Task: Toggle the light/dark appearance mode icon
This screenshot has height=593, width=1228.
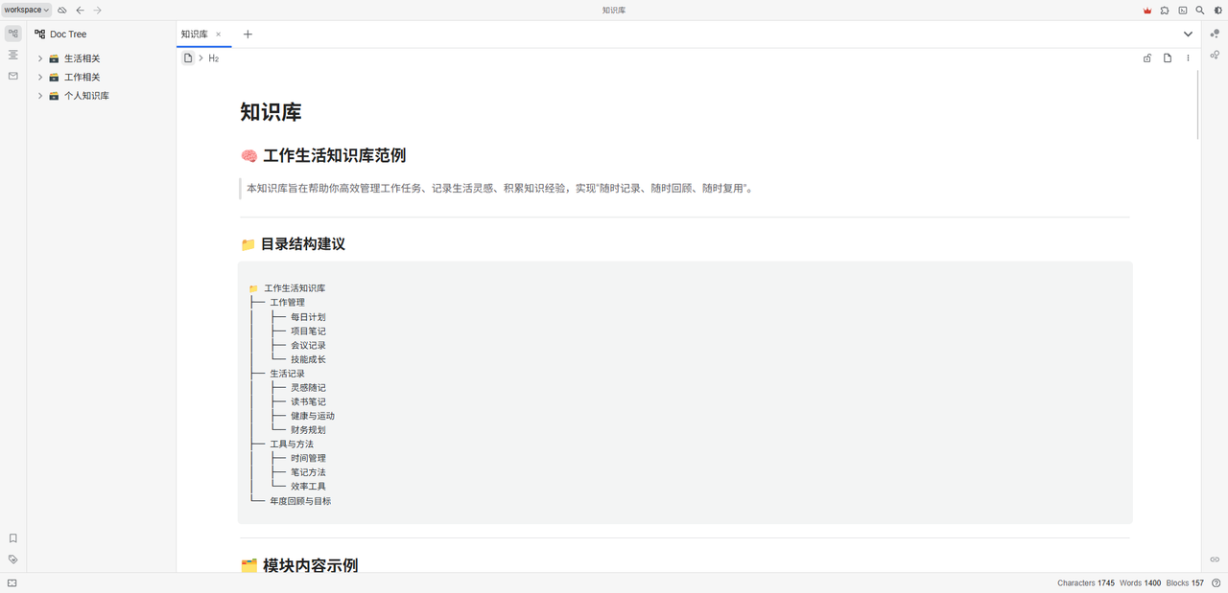Action: [1217, 10]
